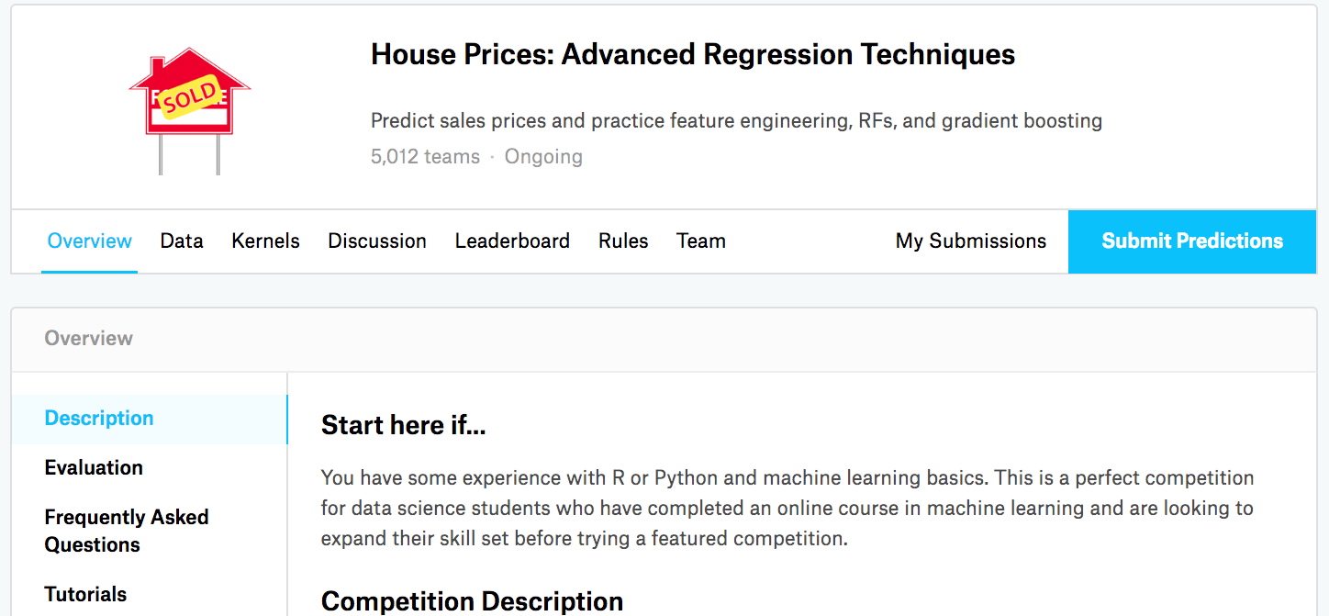Click the Competition Description heading

pyautogui.click(x=472, y=601)
